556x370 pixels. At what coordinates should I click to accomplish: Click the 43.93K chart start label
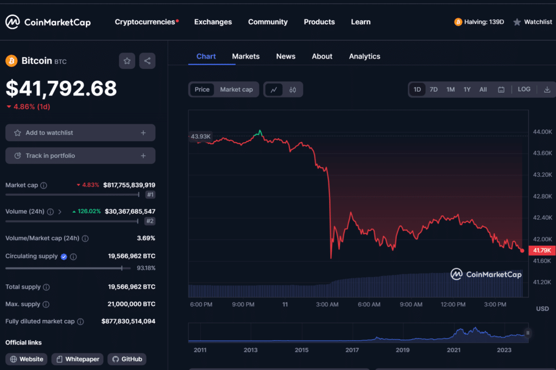200,137
